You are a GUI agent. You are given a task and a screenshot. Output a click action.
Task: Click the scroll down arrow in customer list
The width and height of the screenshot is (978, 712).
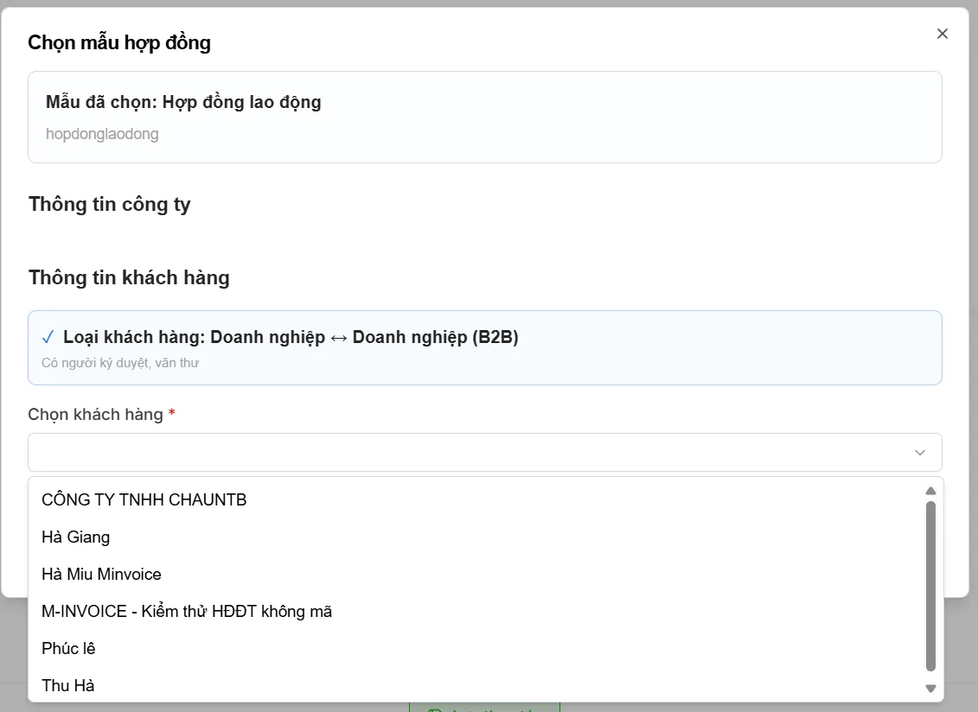coord(930,689)
